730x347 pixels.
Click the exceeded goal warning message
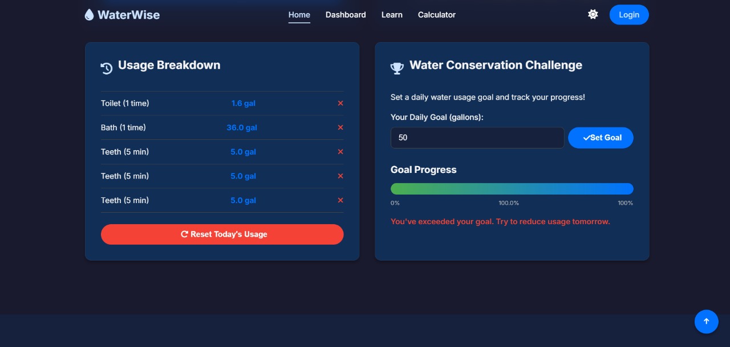(x=500, y=221)
